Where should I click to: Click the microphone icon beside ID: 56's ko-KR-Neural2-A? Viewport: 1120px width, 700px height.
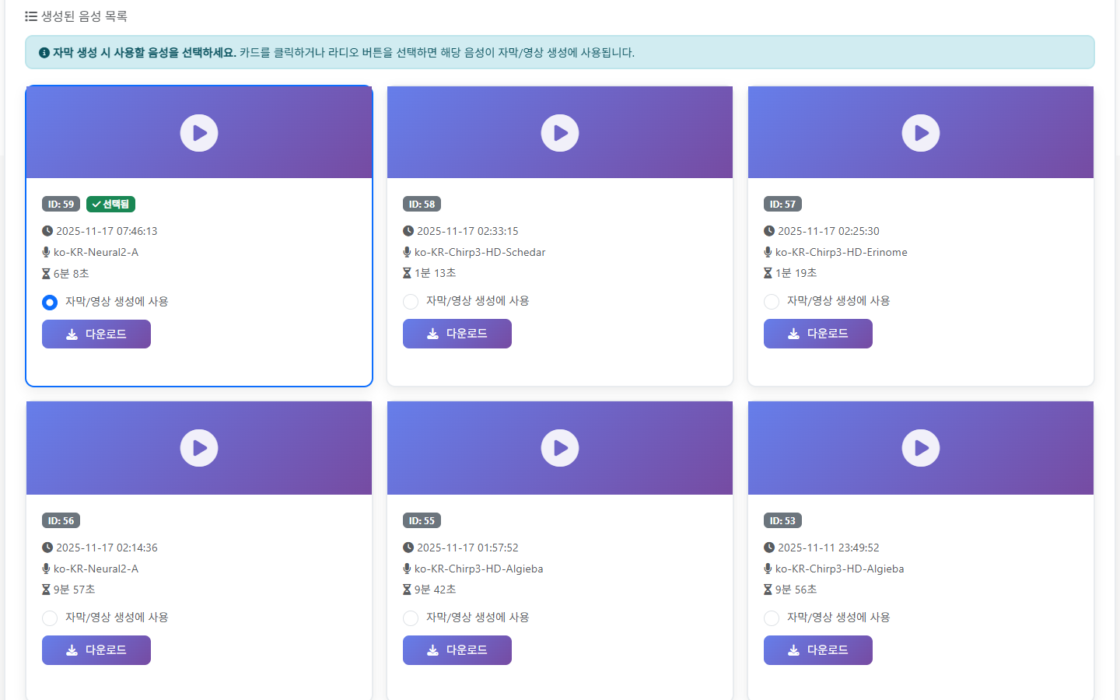[x=46, y=569]
